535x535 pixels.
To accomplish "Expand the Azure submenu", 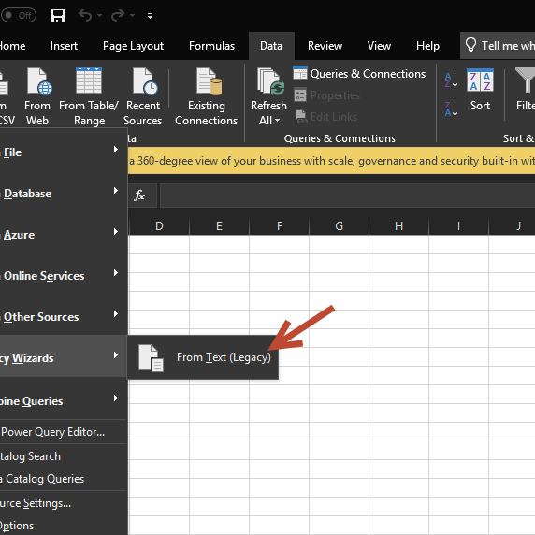I will [x=63, y=235].
